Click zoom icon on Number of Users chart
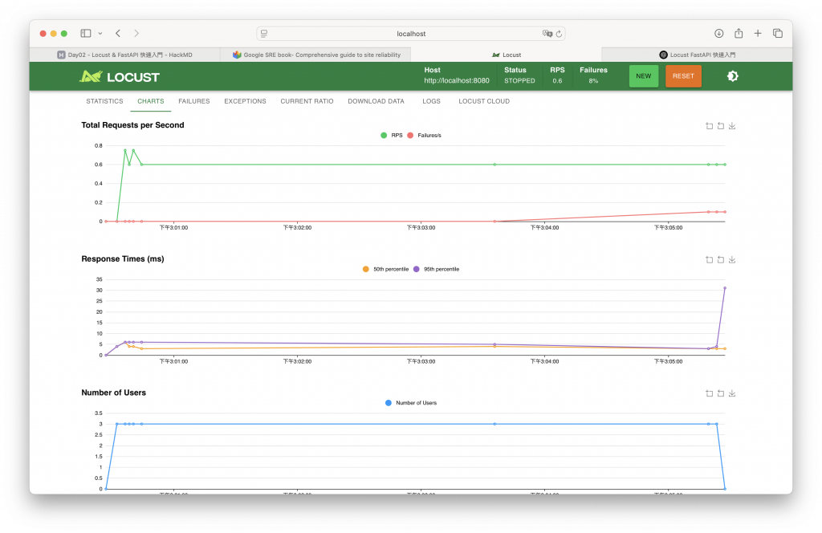 (710, 393)
